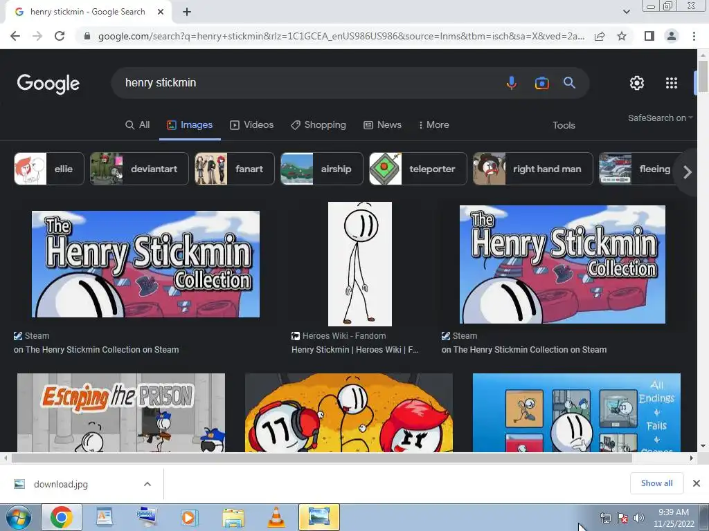Screen dimensions: 709x531
Task: Expand download.jpg options chevron
Action: point(147,484)
